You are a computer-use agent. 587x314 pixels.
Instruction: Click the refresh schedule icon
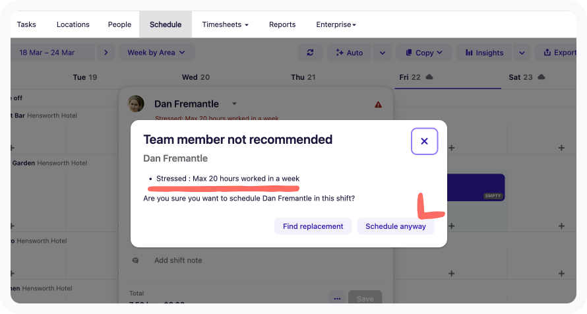310,52
